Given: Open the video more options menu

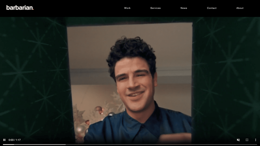Looking at the screenshot, I should [255, 140].
